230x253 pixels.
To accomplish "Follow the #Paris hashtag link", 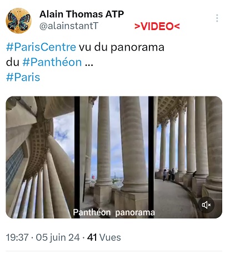I will click(23, 77).
